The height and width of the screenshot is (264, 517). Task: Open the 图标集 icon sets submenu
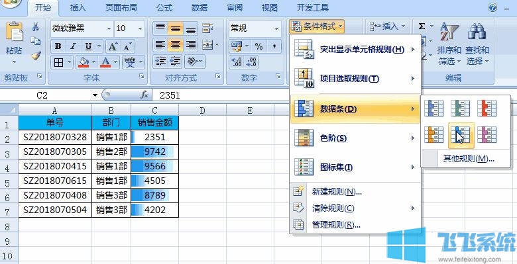pyautogui.click(x=355, y=167)
